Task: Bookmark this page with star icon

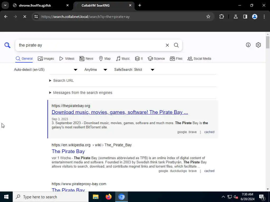Action: point(208,17)
